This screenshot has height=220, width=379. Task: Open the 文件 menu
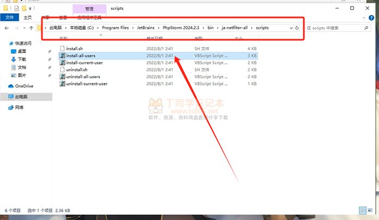click(9, 17)
